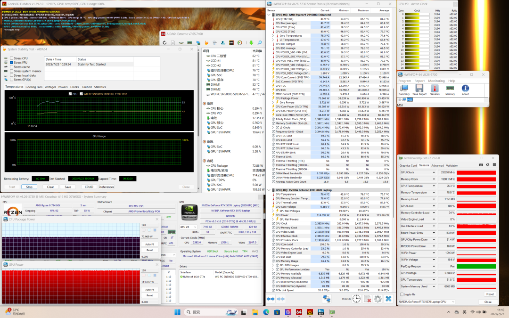Click the CPUID button
Screen dimensions: 509x318
point(89,187)
